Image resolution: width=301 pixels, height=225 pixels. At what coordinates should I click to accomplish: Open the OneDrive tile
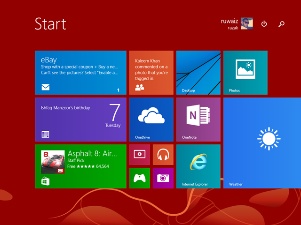(151, 119)
